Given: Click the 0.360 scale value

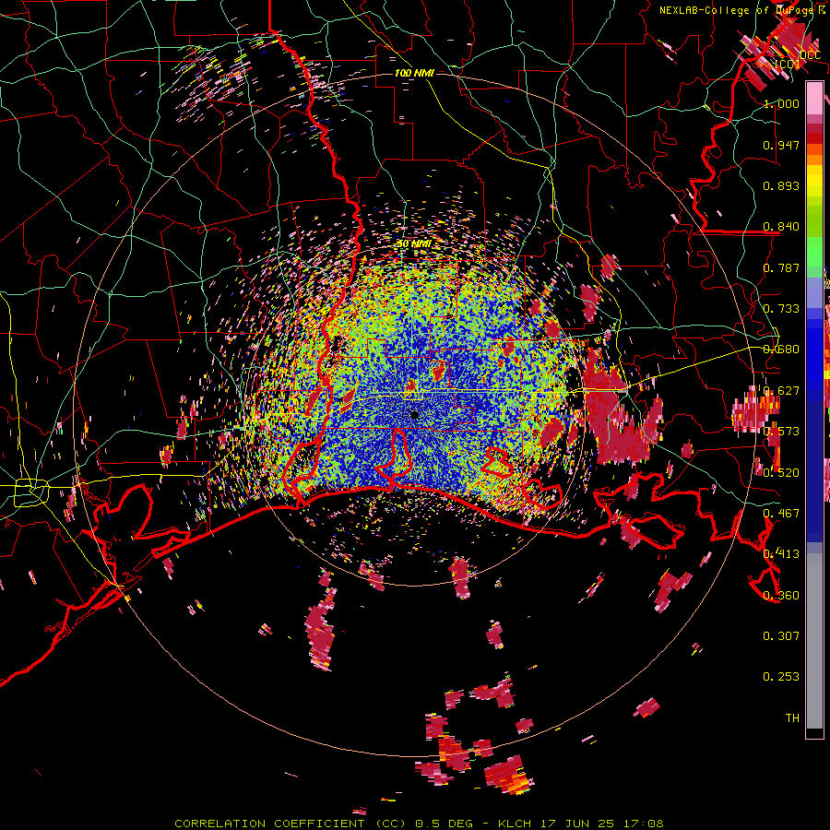Looking at the screenshot, I should (781, 595).
